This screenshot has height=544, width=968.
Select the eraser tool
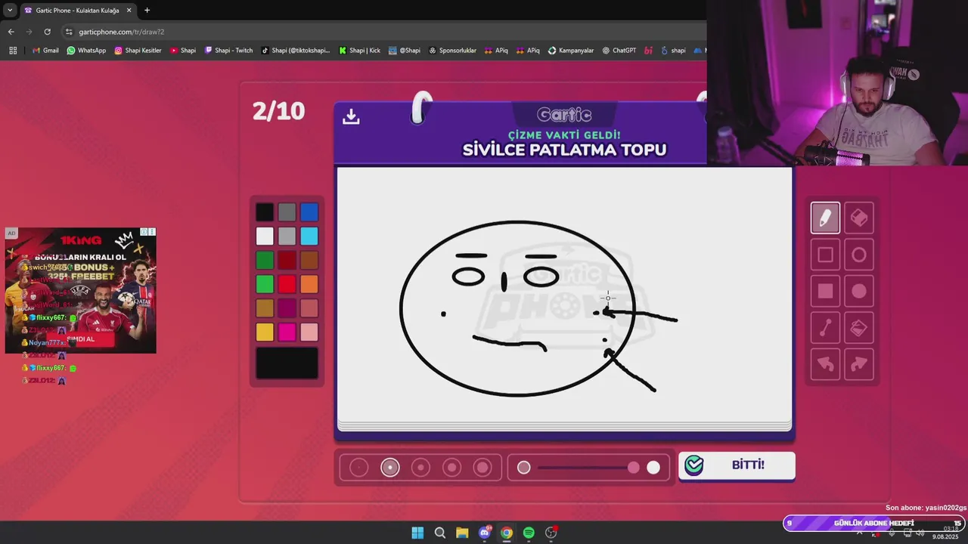(859, 218)
